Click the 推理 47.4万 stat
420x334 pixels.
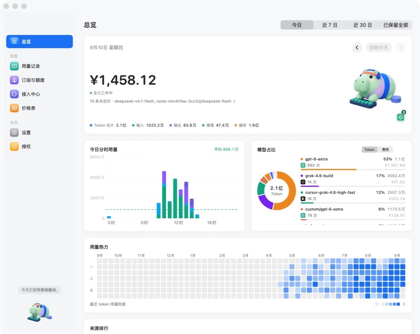point(215,125)
